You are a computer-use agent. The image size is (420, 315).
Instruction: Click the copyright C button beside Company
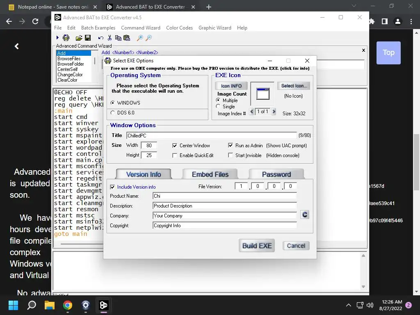pos(305,215)
